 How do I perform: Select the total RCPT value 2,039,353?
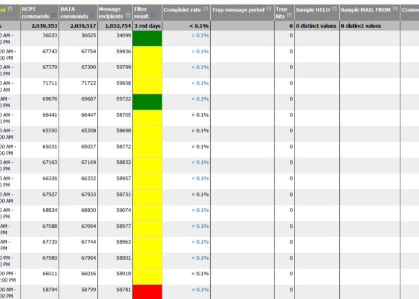tap(45, 26)
